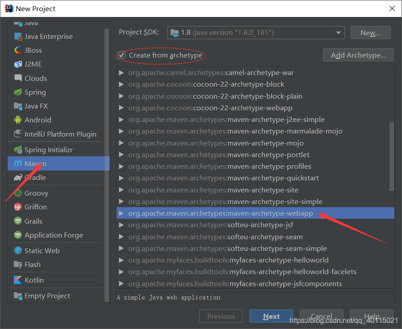Select Kotlin project type label
Viewport: 402px width, 329px height.
point(34,280)
